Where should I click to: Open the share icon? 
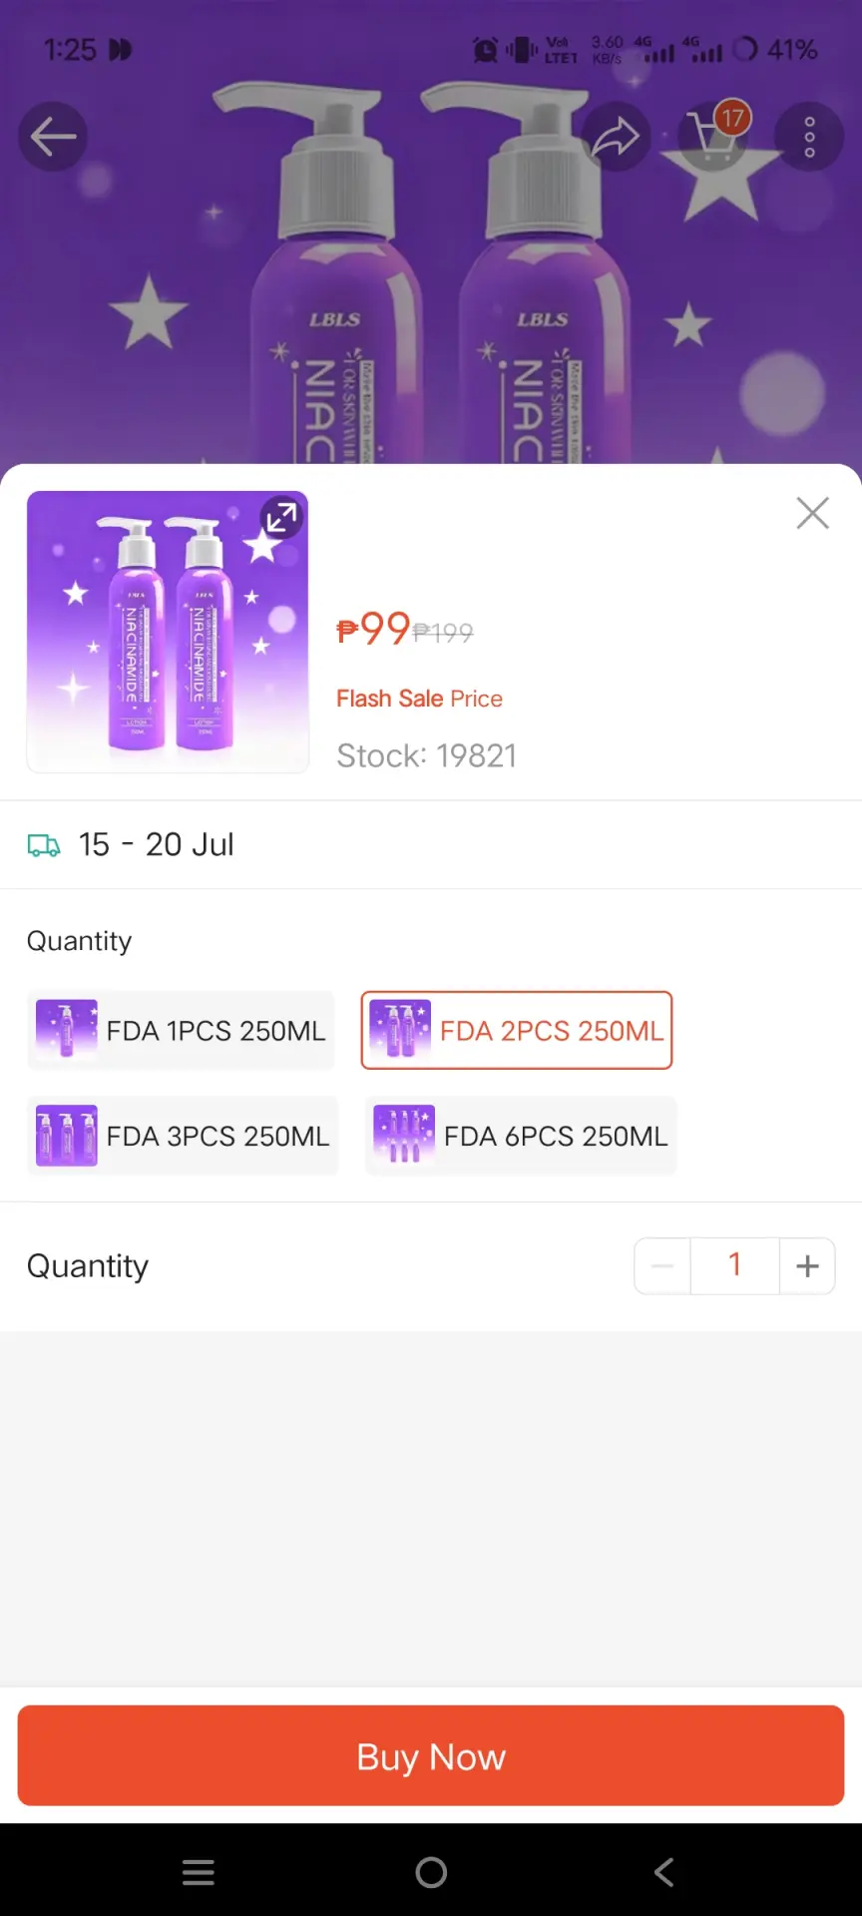(616, 137)
